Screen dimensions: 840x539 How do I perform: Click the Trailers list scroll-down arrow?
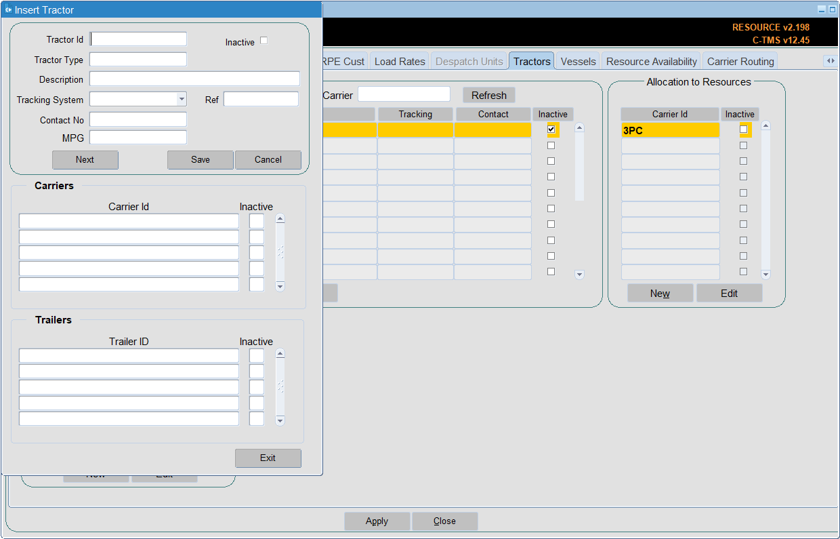point(280,421)
